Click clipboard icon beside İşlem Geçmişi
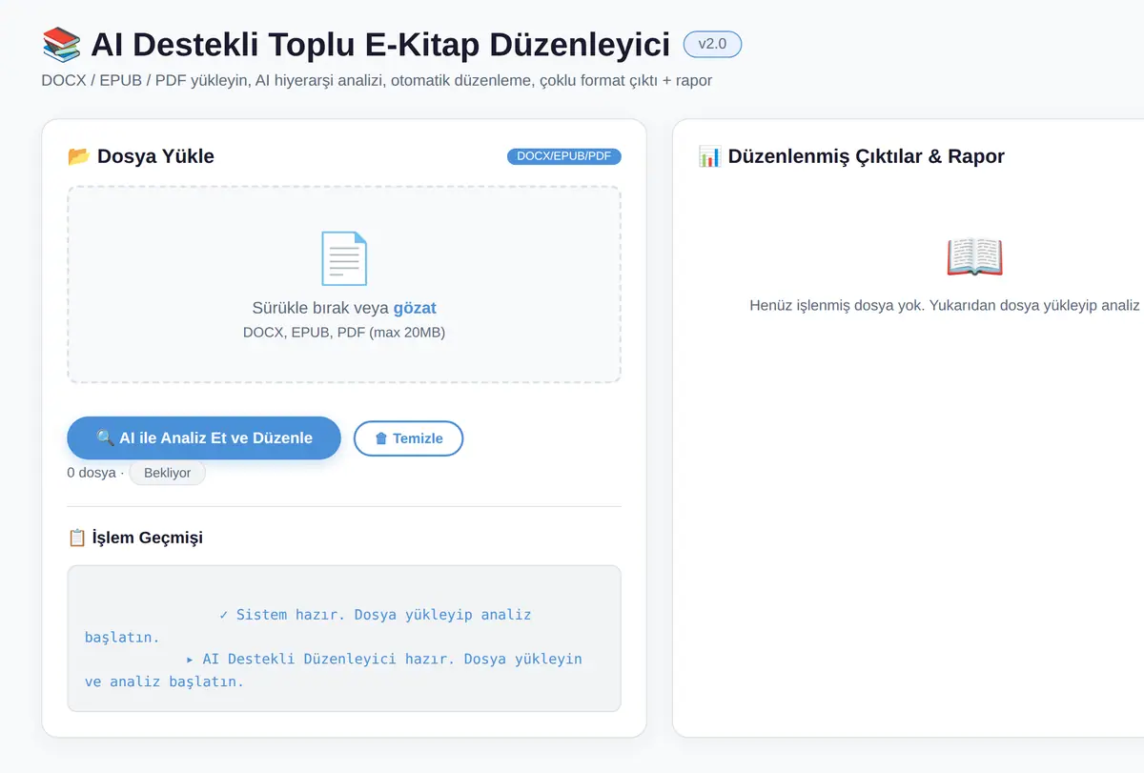This screenshot has height=773, width=1144. (x=77, y=538)
